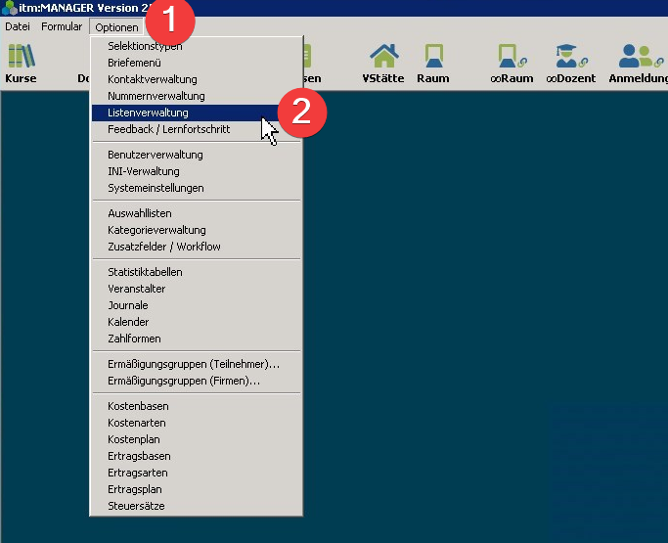
Task: Open Steuersätze
Action: tap(197, 506)
